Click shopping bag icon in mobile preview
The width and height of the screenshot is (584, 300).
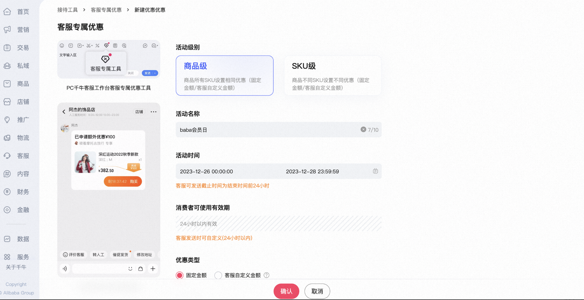pos(140,268)
